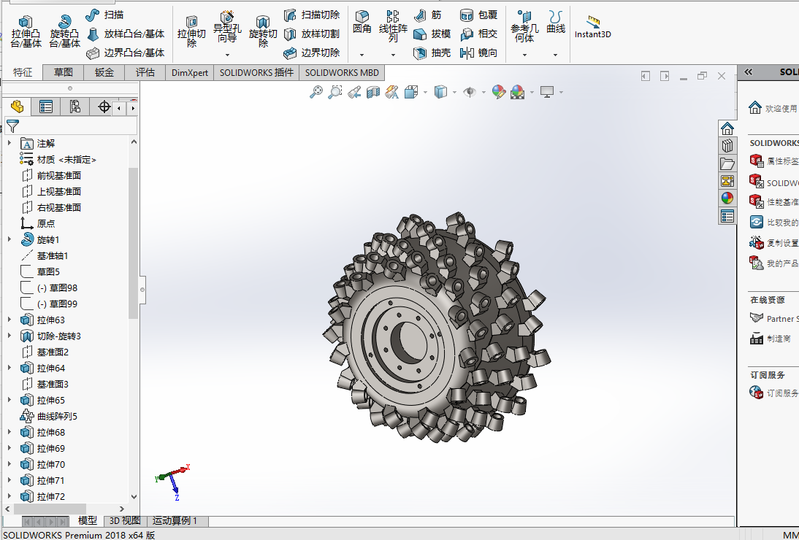Open the 异型孔向导 dropdown arrow
Viewport: 799px width, 540px height.
(x=227, y=55)
